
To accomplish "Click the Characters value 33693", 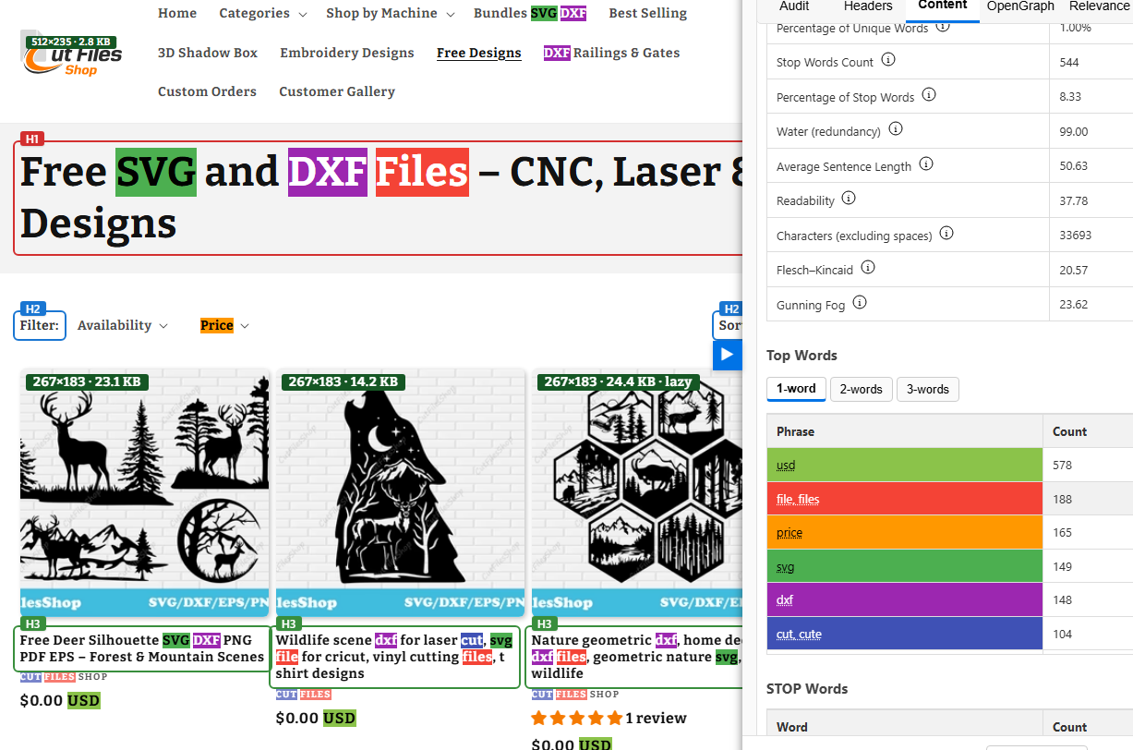I will (1075, 236).
